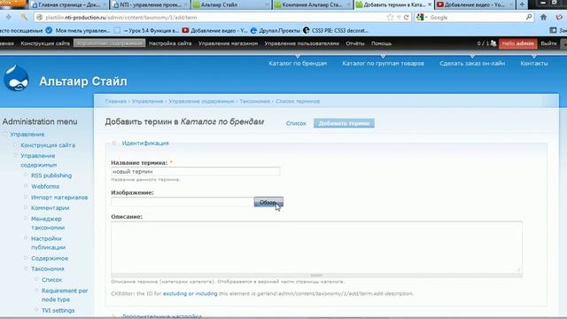Click 'Выйти' to log out

(x=548, y=43)
